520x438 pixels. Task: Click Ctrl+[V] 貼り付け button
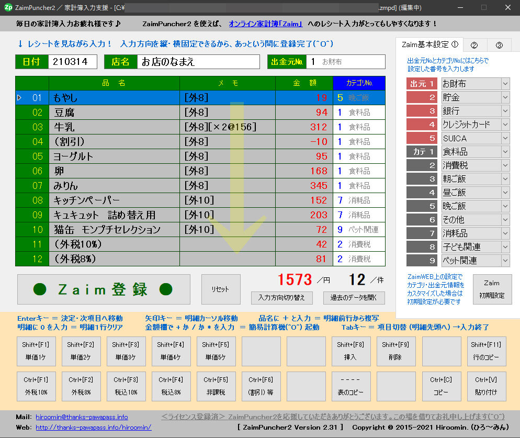(487, 386)
